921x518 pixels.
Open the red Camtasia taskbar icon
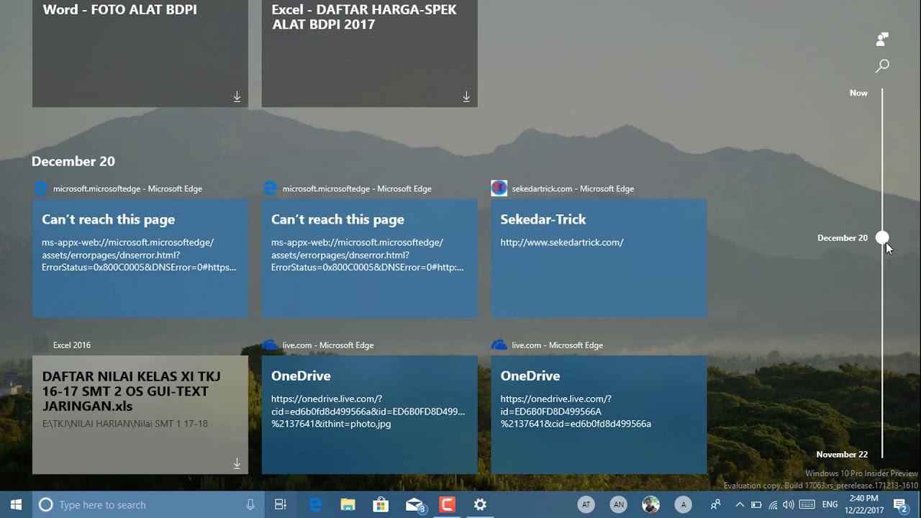[x=447, y=505]
